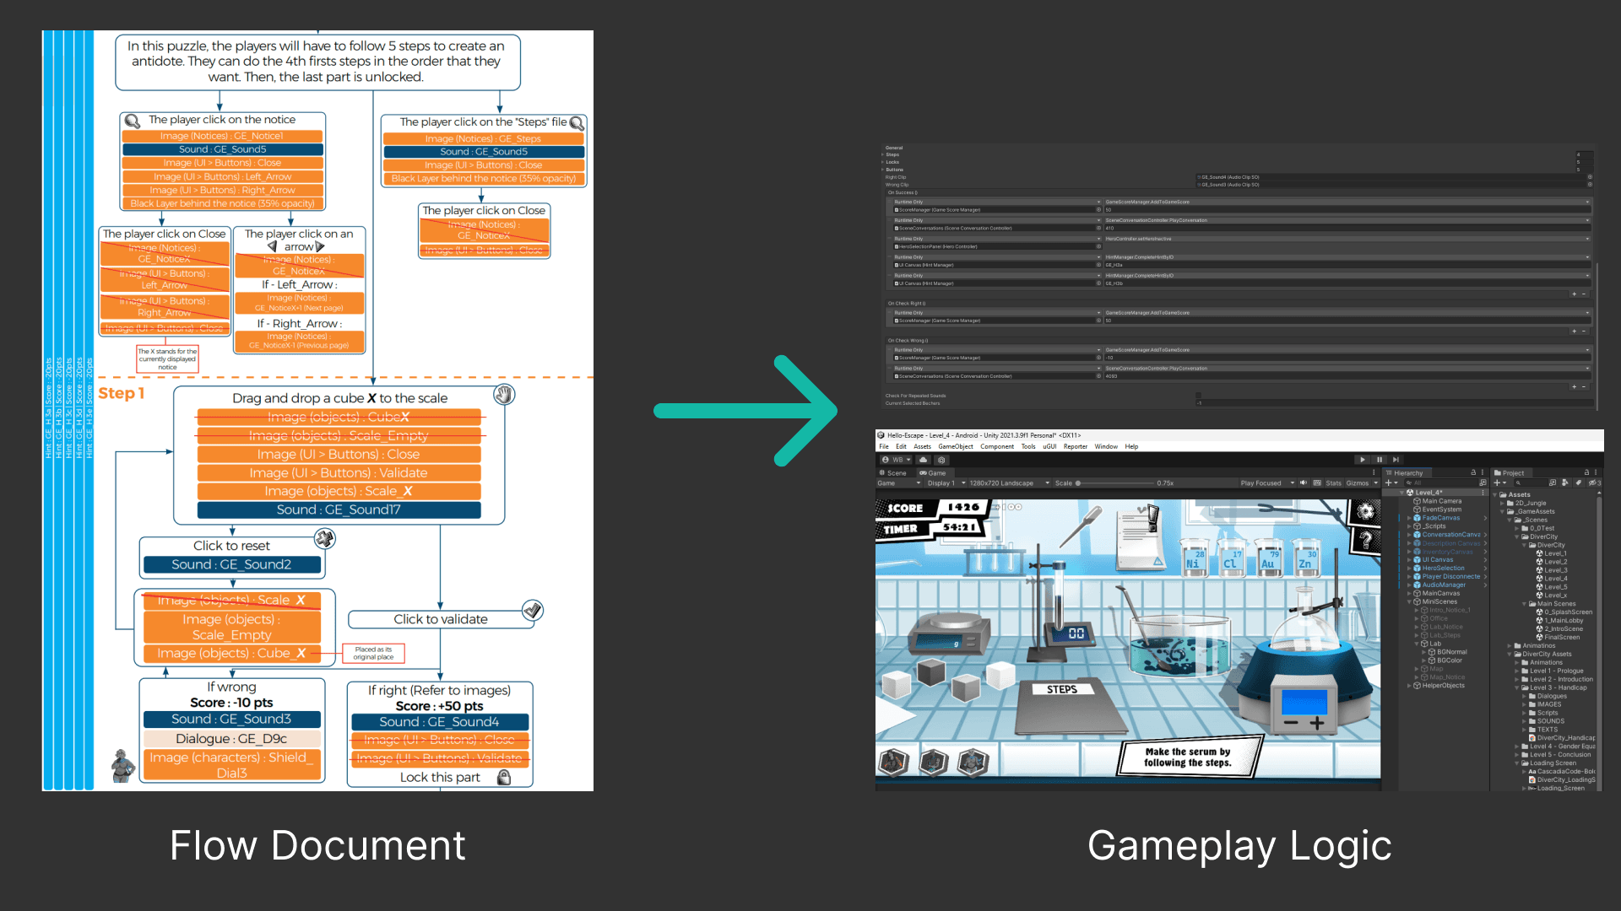Screen dimensions: 1621x911
Task: Click the plus button on the centrifuge machine
Action: pos(1317,723)
